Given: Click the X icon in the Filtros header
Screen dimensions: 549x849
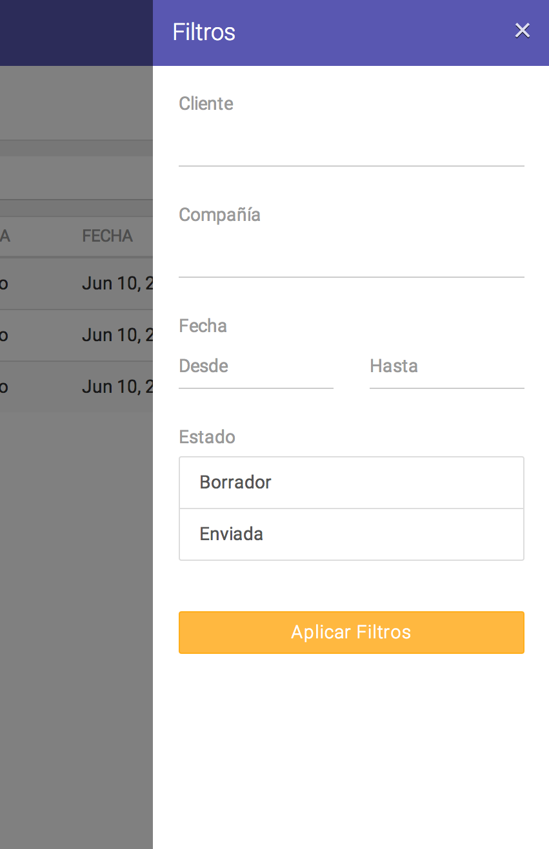Looking at the screenshot, I should pyautogui.click(x=523, y=30).
